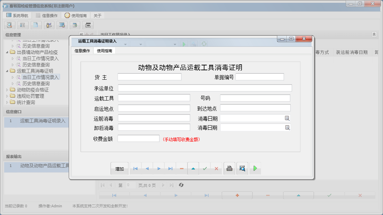Viewport: 383px width, 215px height.
Task: Switch to the 使用指南 tab in the dialog
Action: (104, 50)
